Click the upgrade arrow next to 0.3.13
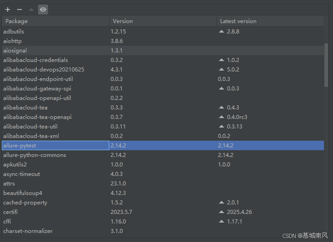Screen dimensions: 333x242 click(x=222, y=126)
